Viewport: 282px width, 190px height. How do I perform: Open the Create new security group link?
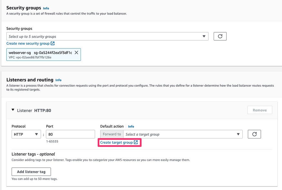[x=30, y=43]
